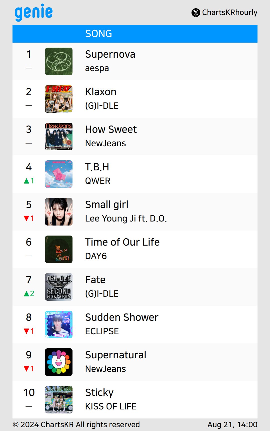Click the Supernatural rainbow flower cover
270x431 pixels.
59,362
